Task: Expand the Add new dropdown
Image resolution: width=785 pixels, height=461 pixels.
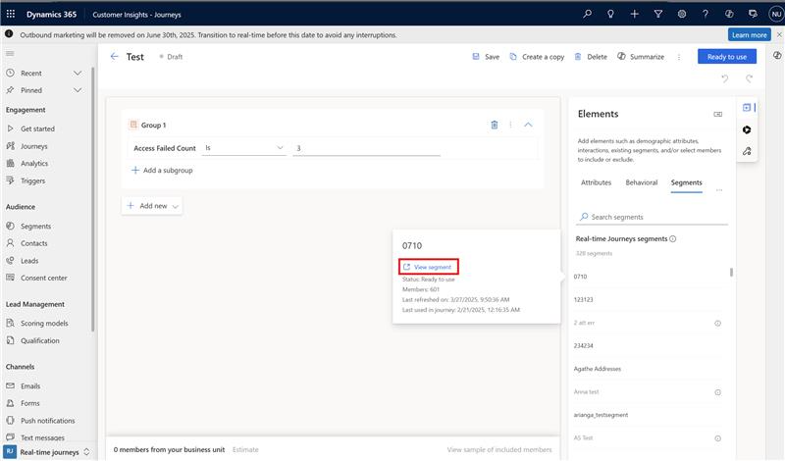Action: [x=152, y=206]
